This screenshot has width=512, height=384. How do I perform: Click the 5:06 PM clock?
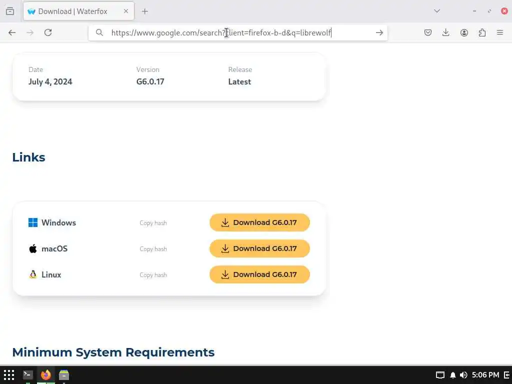click(x=485, y=375)
